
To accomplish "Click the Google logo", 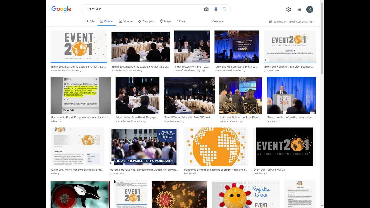I will click(x=61, y=9).
